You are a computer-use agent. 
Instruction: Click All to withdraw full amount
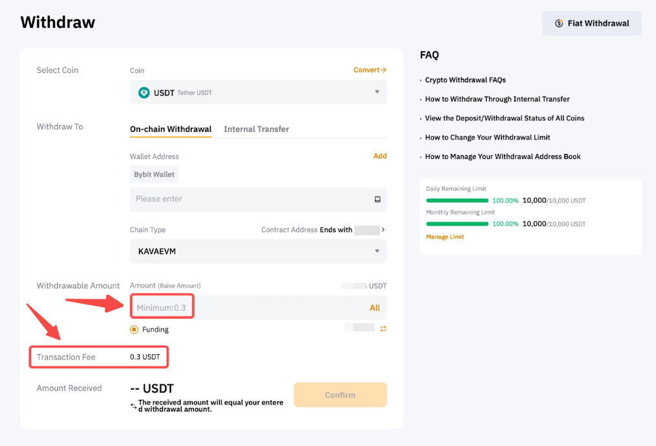(375, 308)
